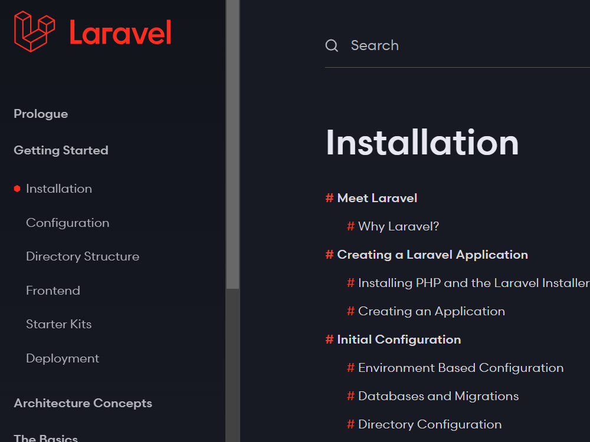Open the Deployment sidebar page
Viewport: 590px width, 442px height.
pyautogui.click(x=63, y=358)
